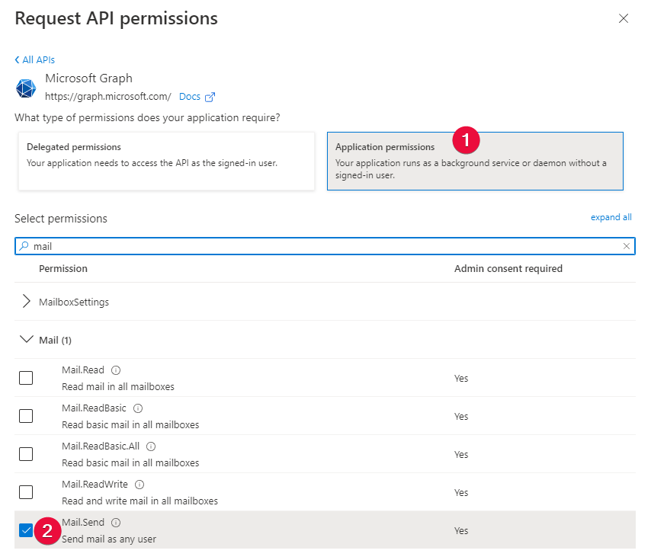Open info icon next to Mail.ReadBasic.All
Image resolution: width=651 pixels, height=560 pixels.
(151, 446)
